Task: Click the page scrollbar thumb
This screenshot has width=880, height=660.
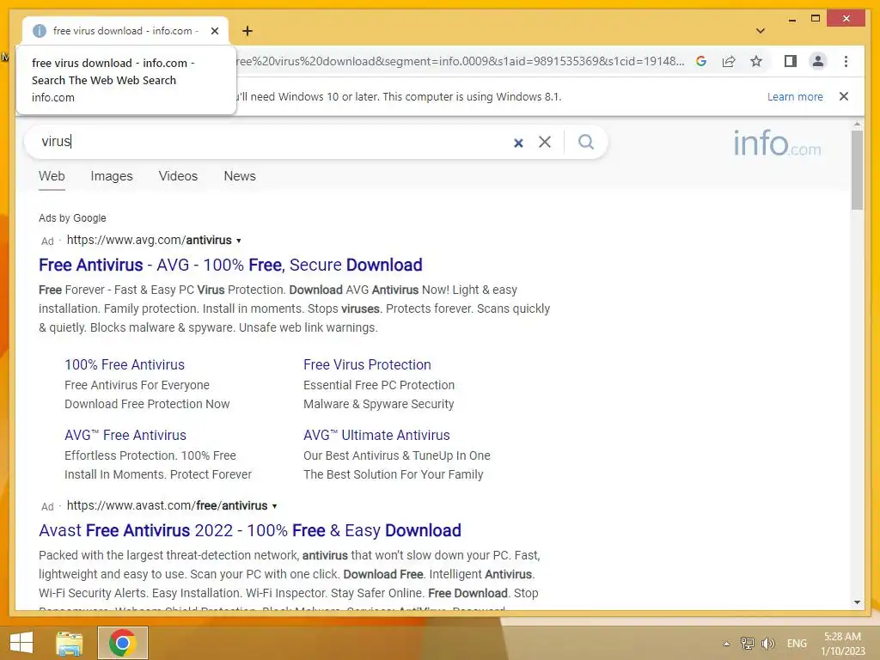Action: 857,170
